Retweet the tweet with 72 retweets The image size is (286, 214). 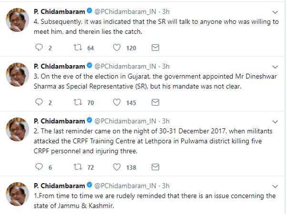[76, 167]
